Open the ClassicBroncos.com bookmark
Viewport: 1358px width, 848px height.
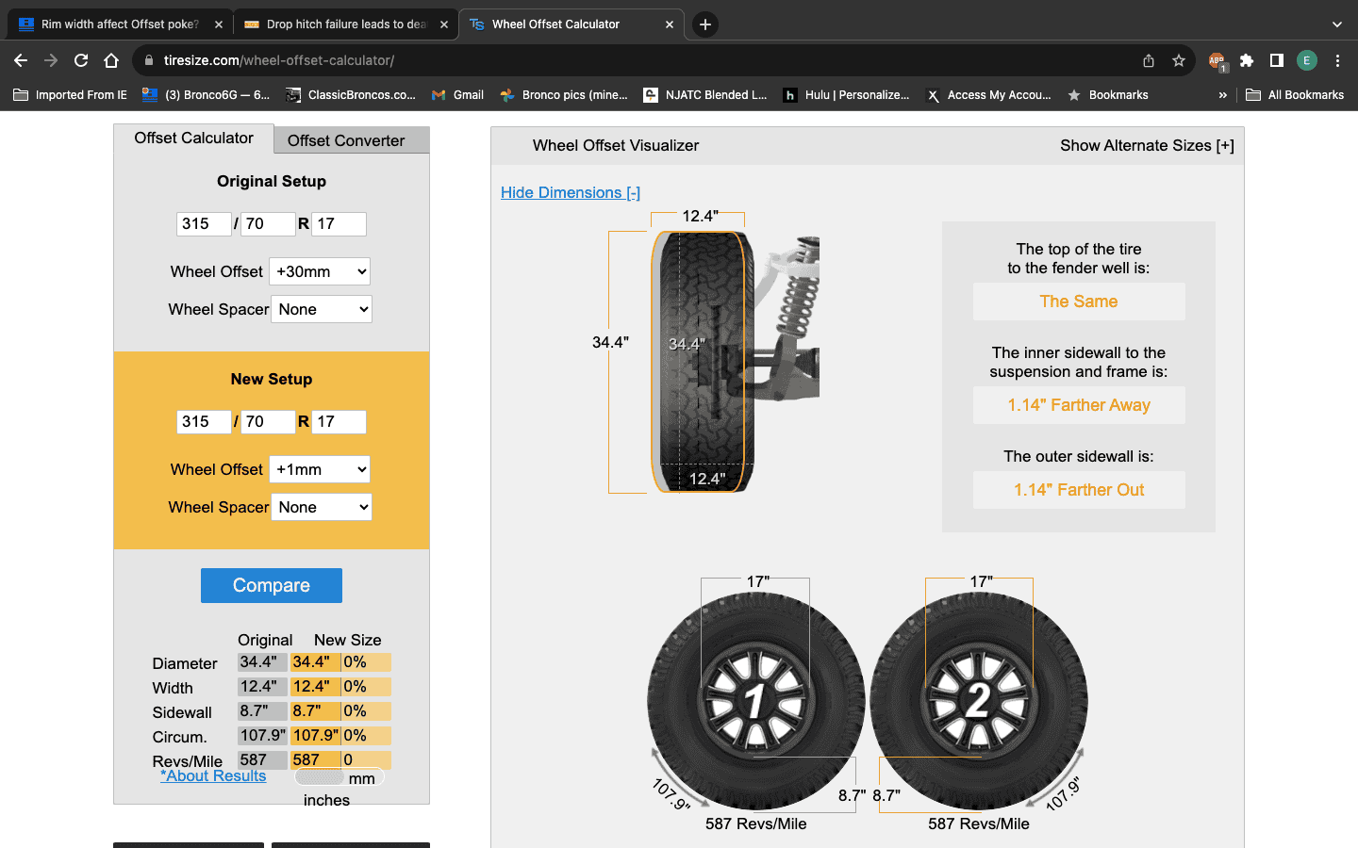coord(351,95)
